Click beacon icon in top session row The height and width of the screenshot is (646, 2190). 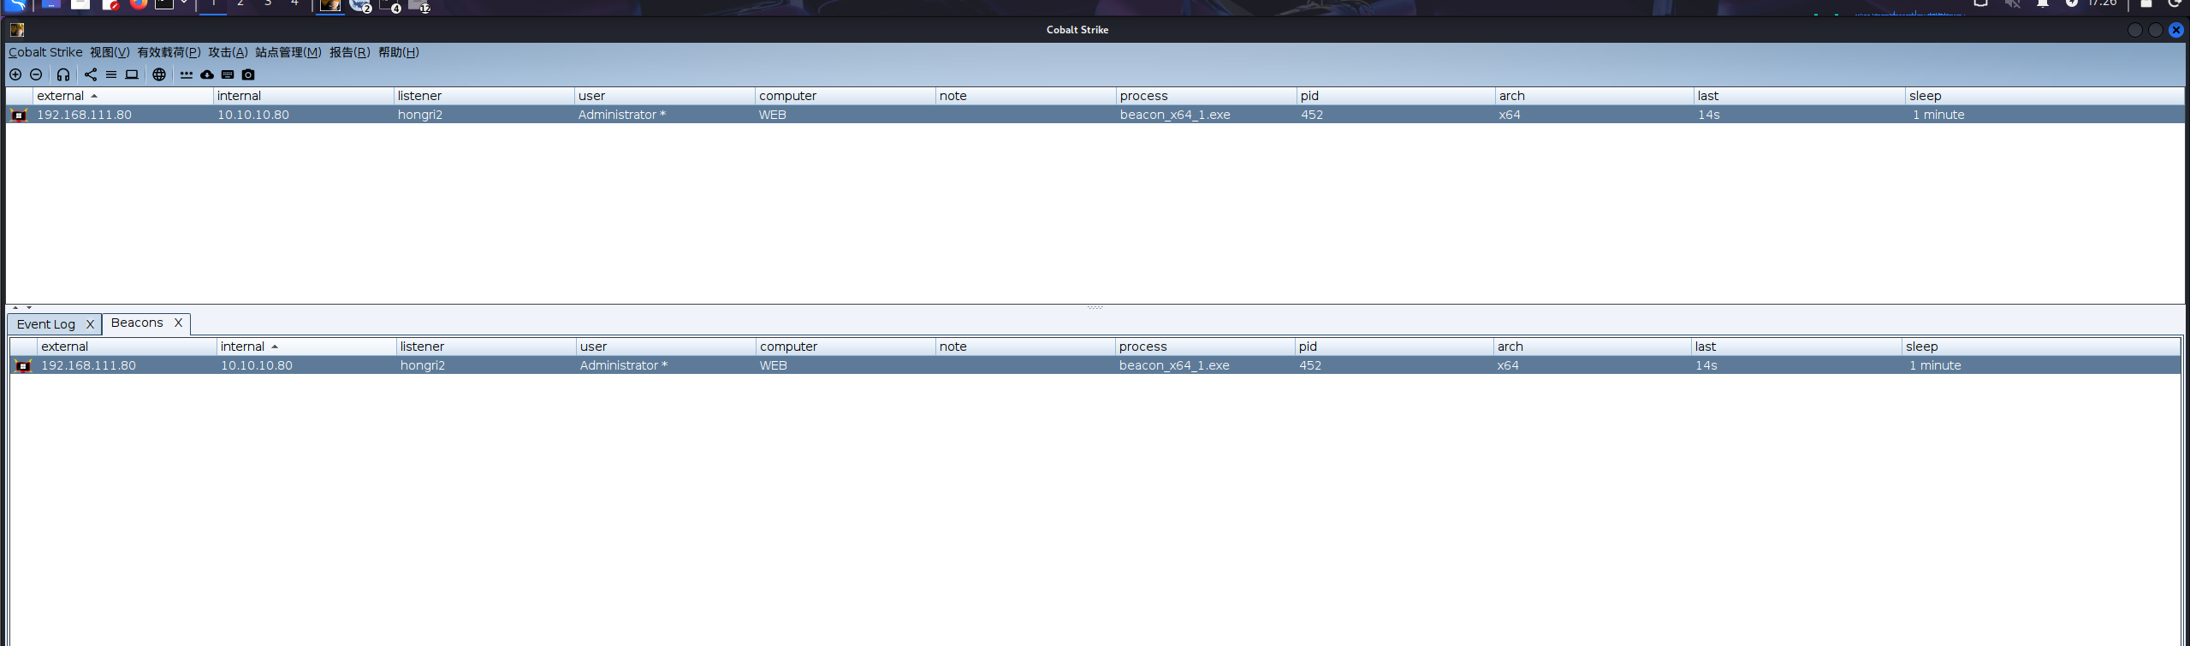coord(19,115)
